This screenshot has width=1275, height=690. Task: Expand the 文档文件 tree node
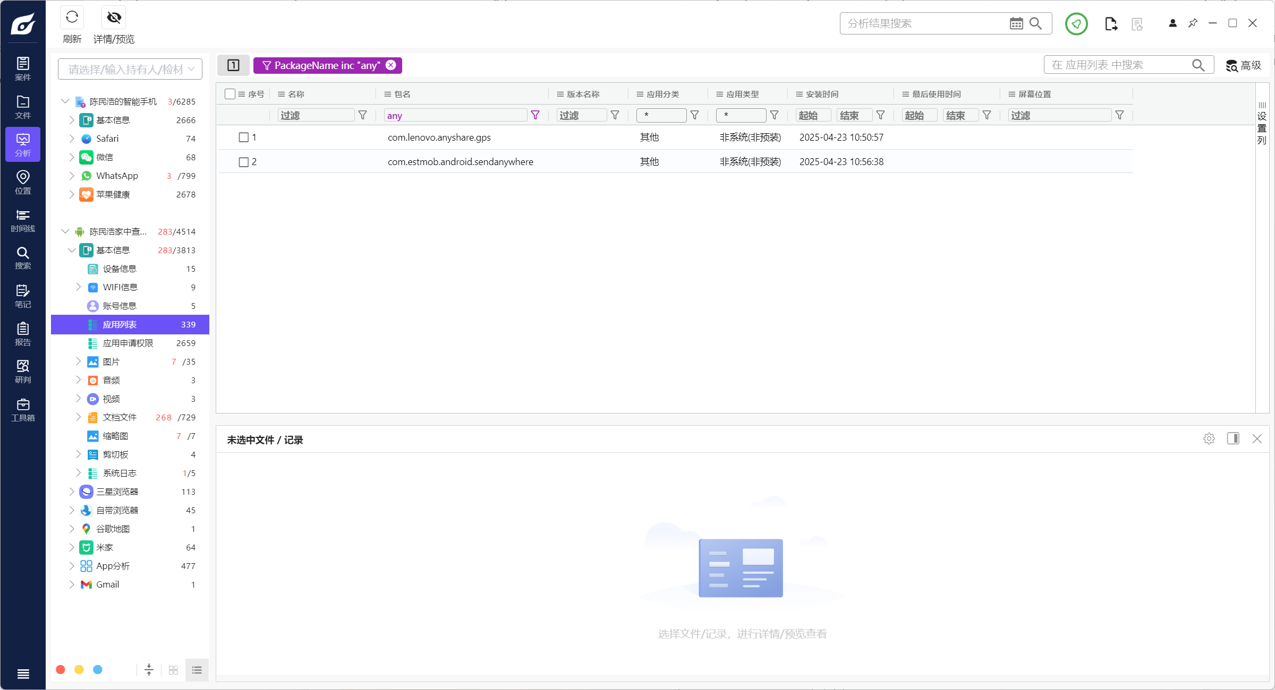(x=78, y=417)
